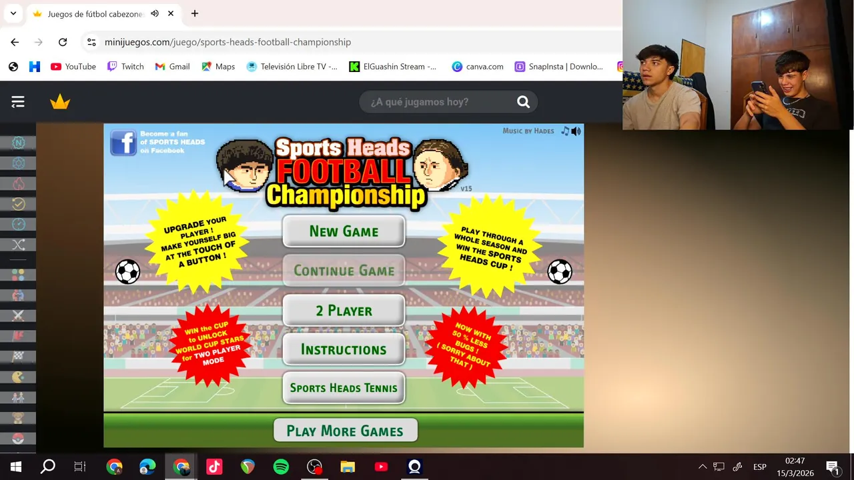Screen dimensions: 854x480
Task: Open the Gmail bookmark
Action: 172,67
